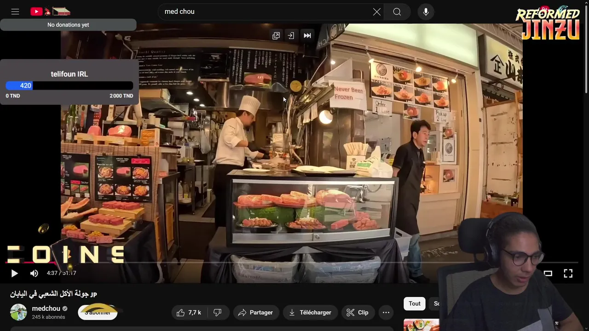Dislike the video with thumbs-down
Viewport: 589px width, 331px height.
coord(218,313)
